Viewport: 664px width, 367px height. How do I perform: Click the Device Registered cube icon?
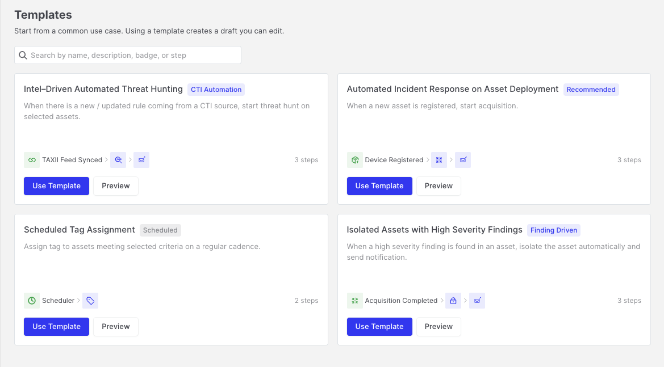(355, 160)
